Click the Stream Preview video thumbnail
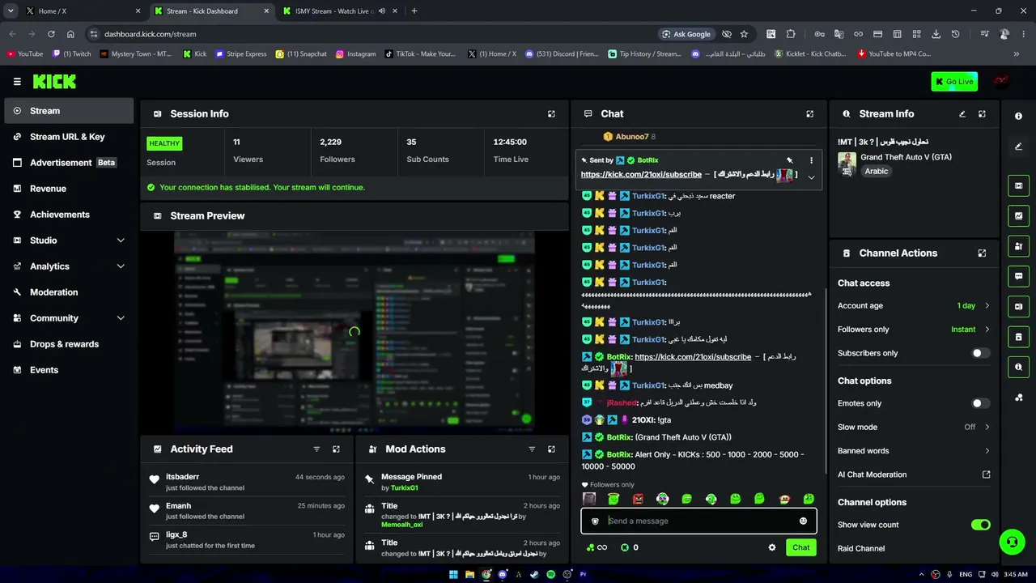The height and width of the screenshot is (583, 1036). click(x=354, y=332)
